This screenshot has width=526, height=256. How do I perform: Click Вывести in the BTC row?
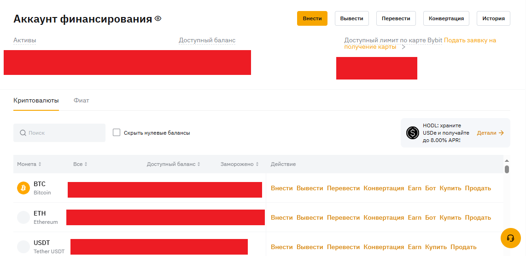pyautogui.click(x=310, y=188)
